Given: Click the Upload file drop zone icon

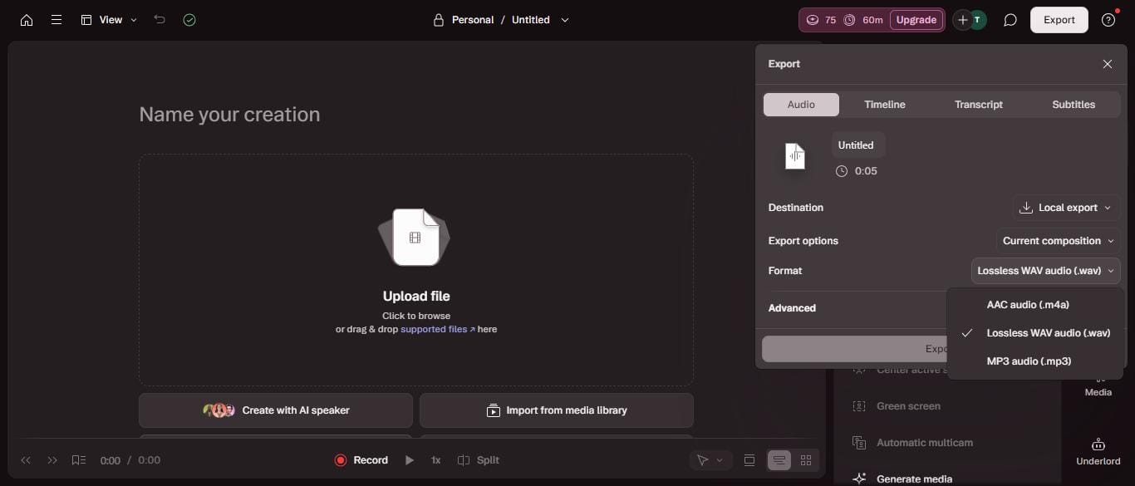Looking at the screenshot, I should (415, 238).
